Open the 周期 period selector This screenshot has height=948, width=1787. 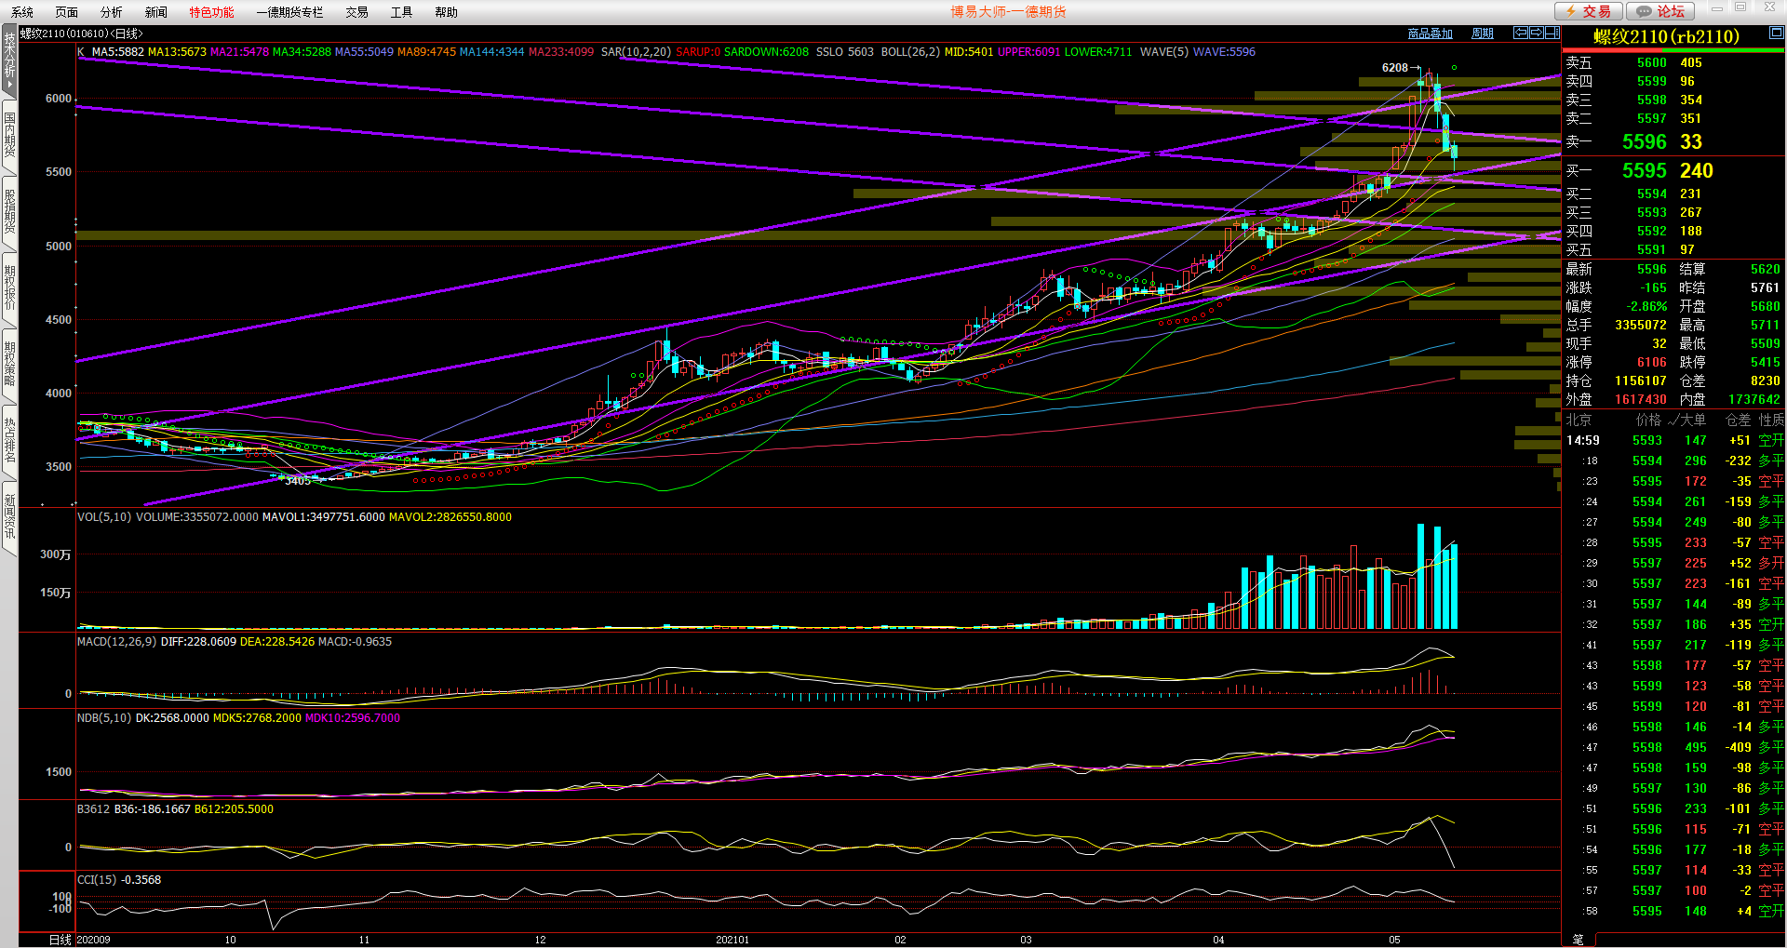1482,33
